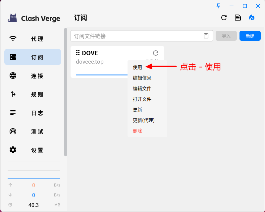
Task: Click the blue 新建 button
Action: click(x=250, y=36)
